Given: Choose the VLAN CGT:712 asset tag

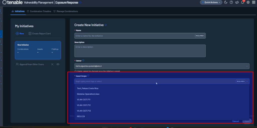Looking at the screenshot, I should [x=84, y=105].
